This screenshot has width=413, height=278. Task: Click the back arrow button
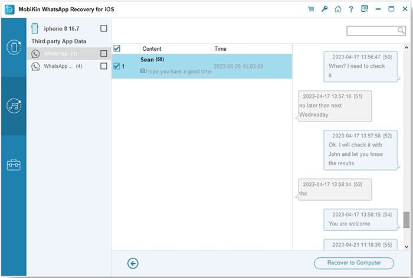click(x=133, y=263)
